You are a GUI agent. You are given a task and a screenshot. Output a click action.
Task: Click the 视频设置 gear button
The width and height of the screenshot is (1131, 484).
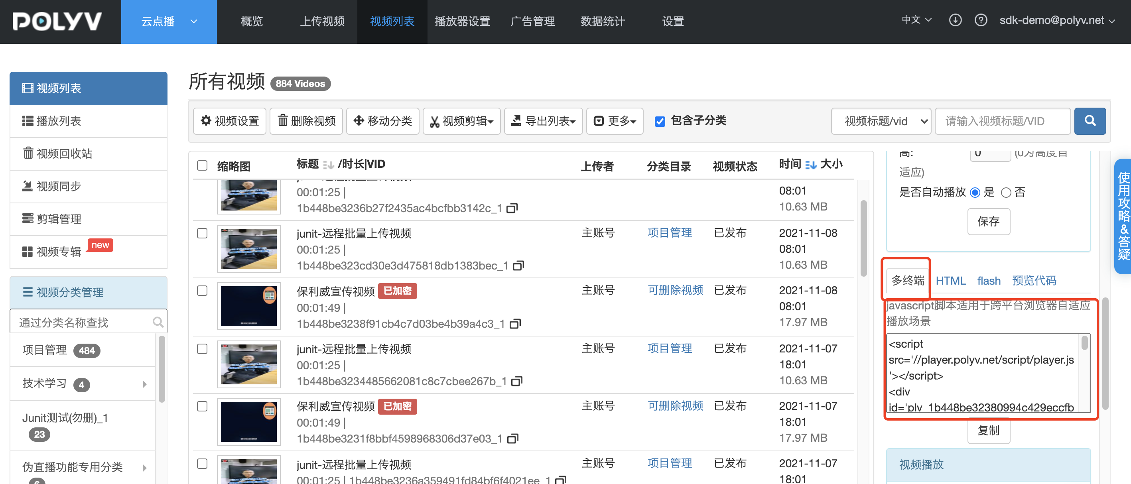pos(230,121)
